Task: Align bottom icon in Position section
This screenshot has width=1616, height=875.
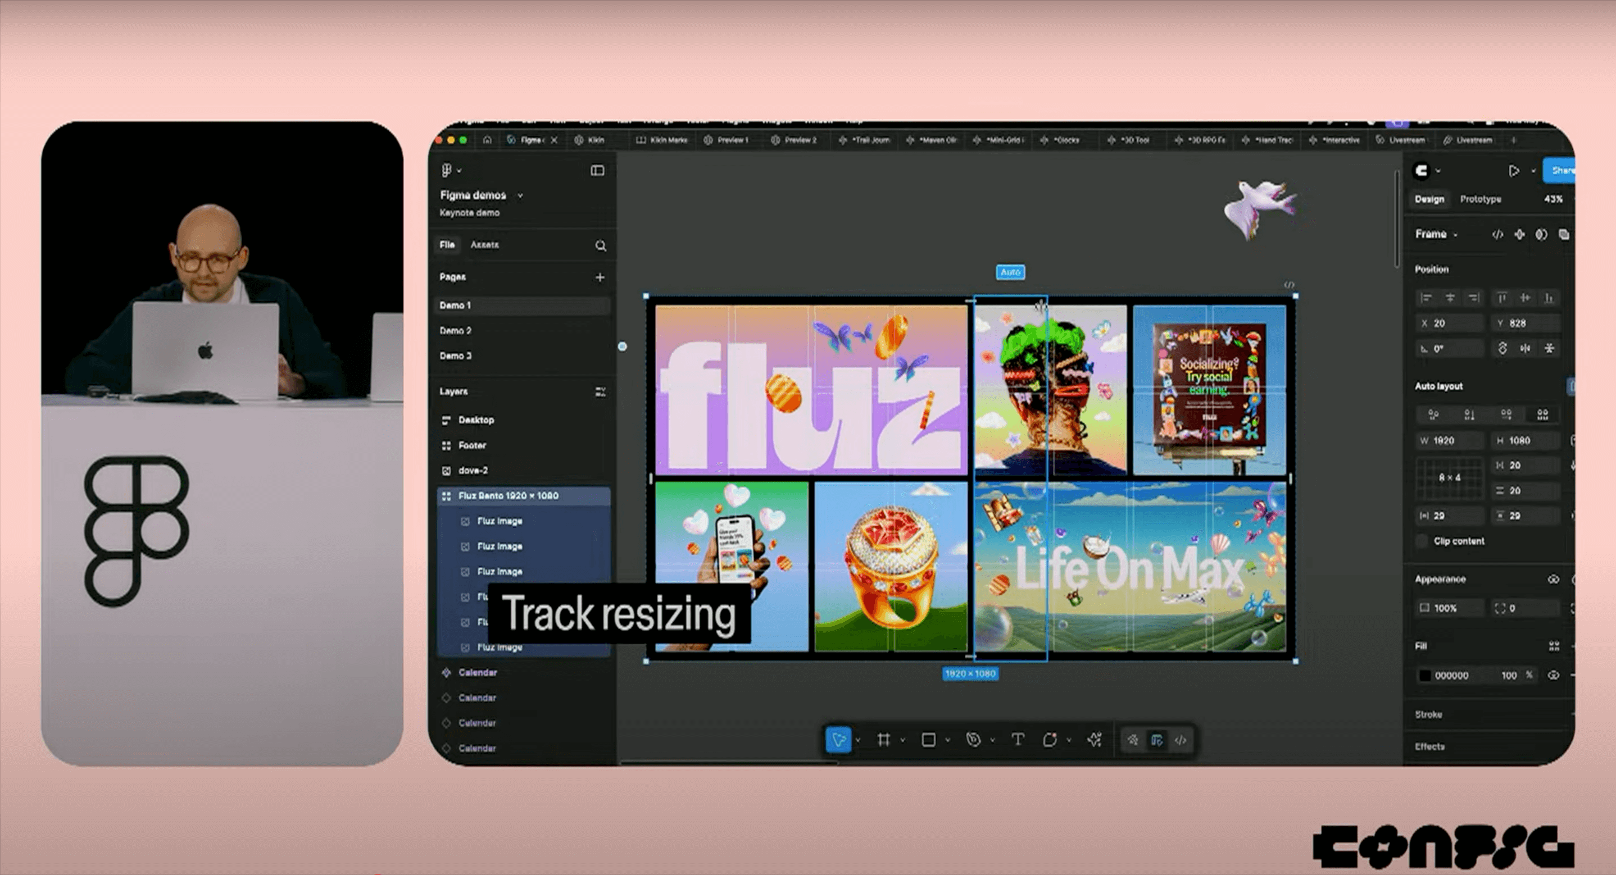Action: pos(1550,298)
